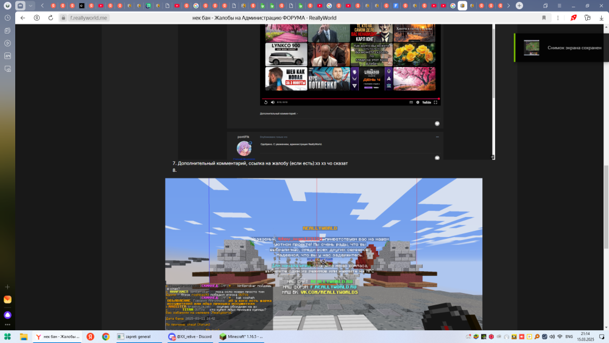Click the f.reallyworld.me address field
The image size is (609, 343).
pos(88,18)
